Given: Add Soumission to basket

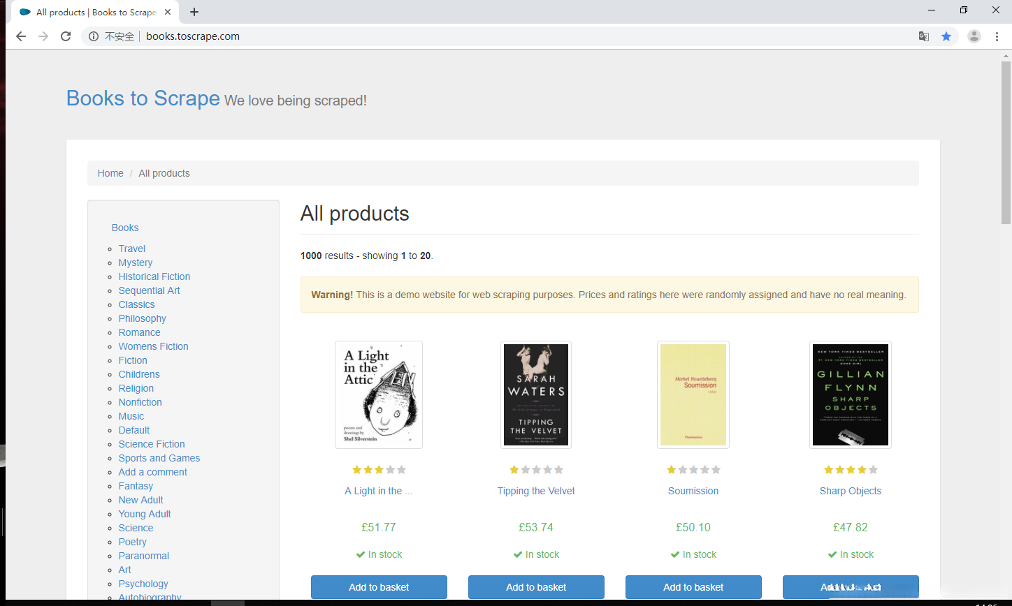Looking at the screenshot, I should click(x=693, y=587).
